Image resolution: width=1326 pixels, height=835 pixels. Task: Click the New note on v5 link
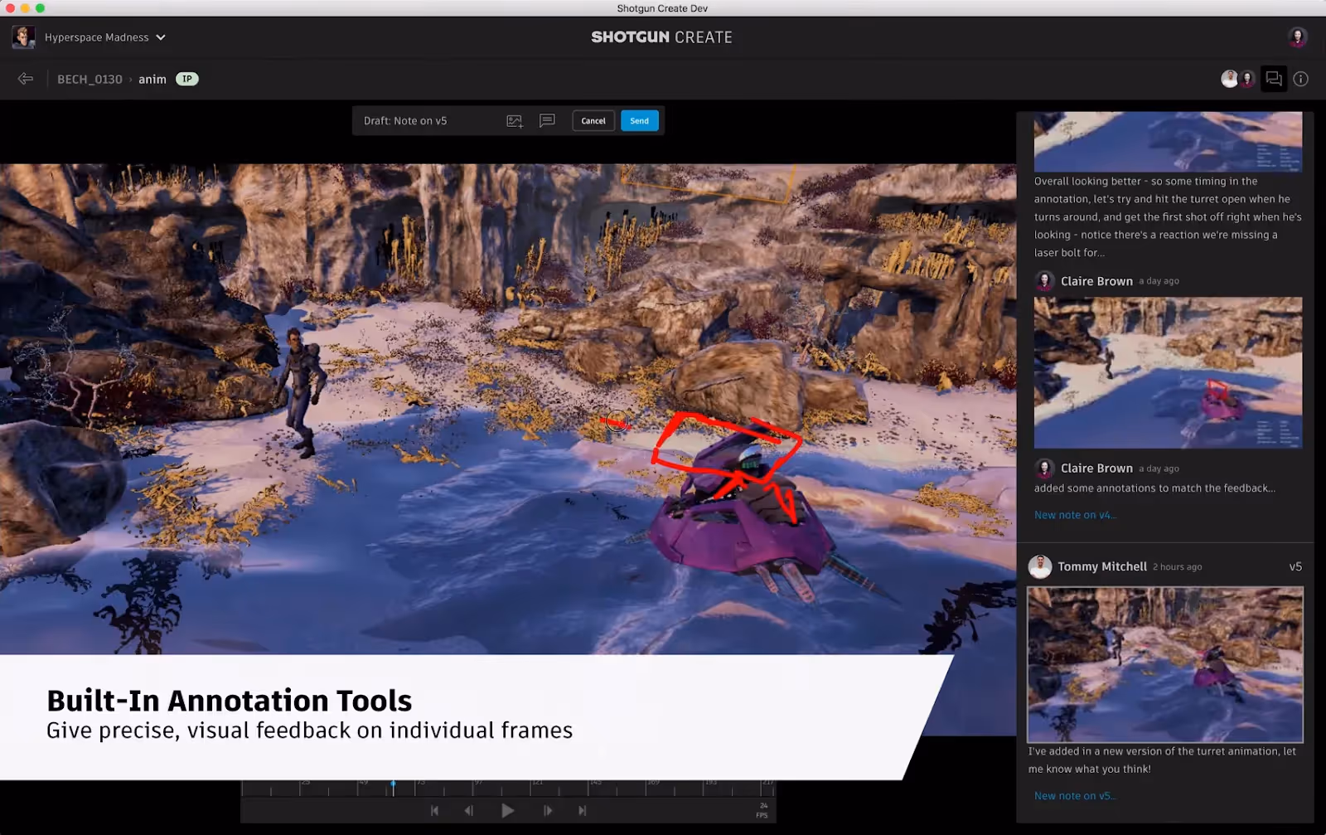[1075, 796]
